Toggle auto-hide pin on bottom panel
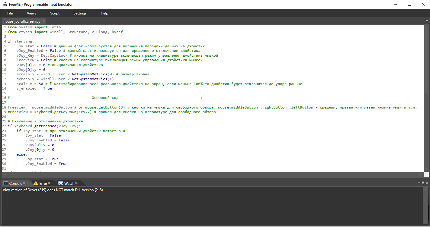The width and height of the screenshot is (430, 227). point(423,183)
